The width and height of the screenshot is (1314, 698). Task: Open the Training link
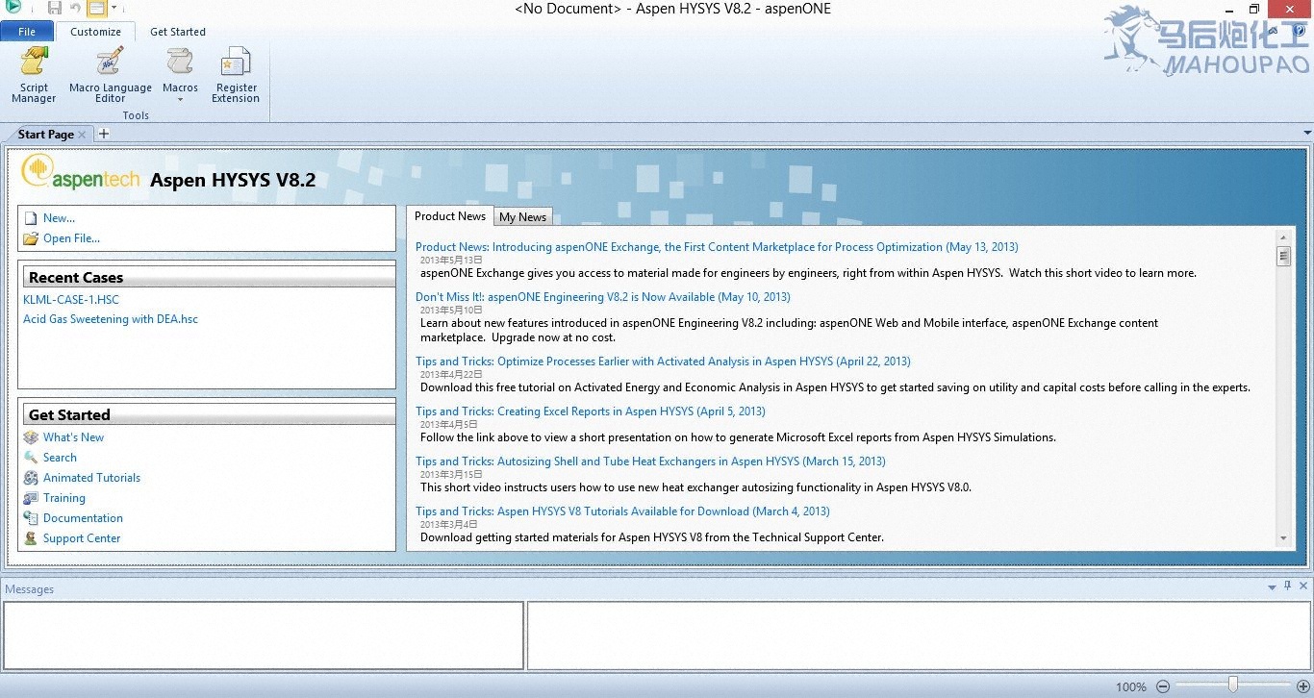click(64, 498)
